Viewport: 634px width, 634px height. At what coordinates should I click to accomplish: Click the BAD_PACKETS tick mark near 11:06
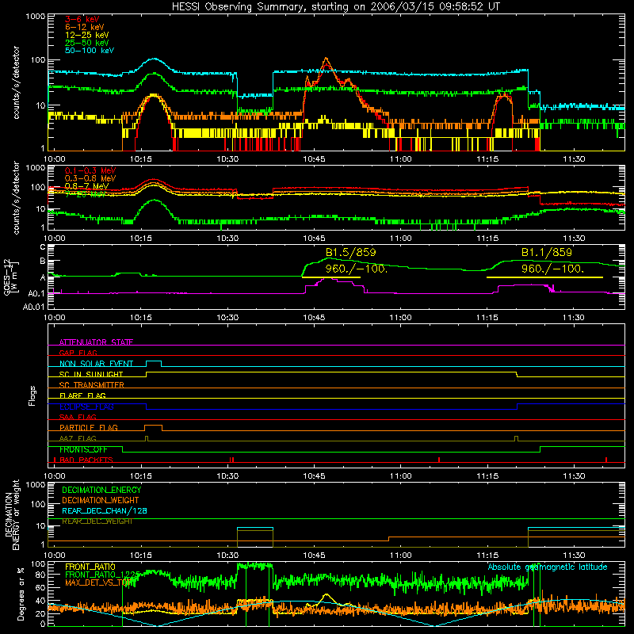click(x=439, y=460)
